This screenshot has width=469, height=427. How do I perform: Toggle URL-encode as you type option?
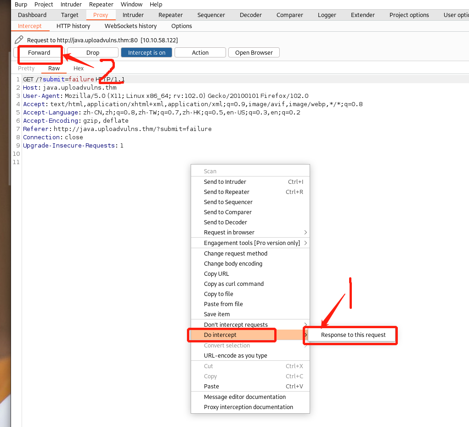[x=235, y=356]
